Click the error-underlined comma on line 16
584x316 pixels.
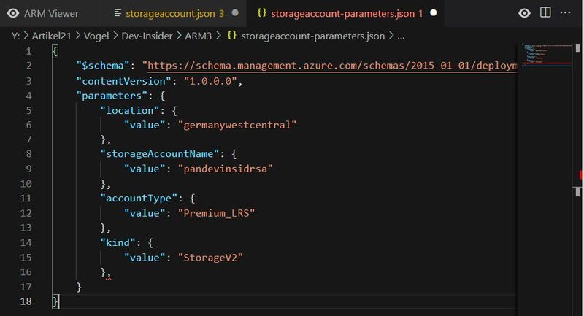(108, 274)
